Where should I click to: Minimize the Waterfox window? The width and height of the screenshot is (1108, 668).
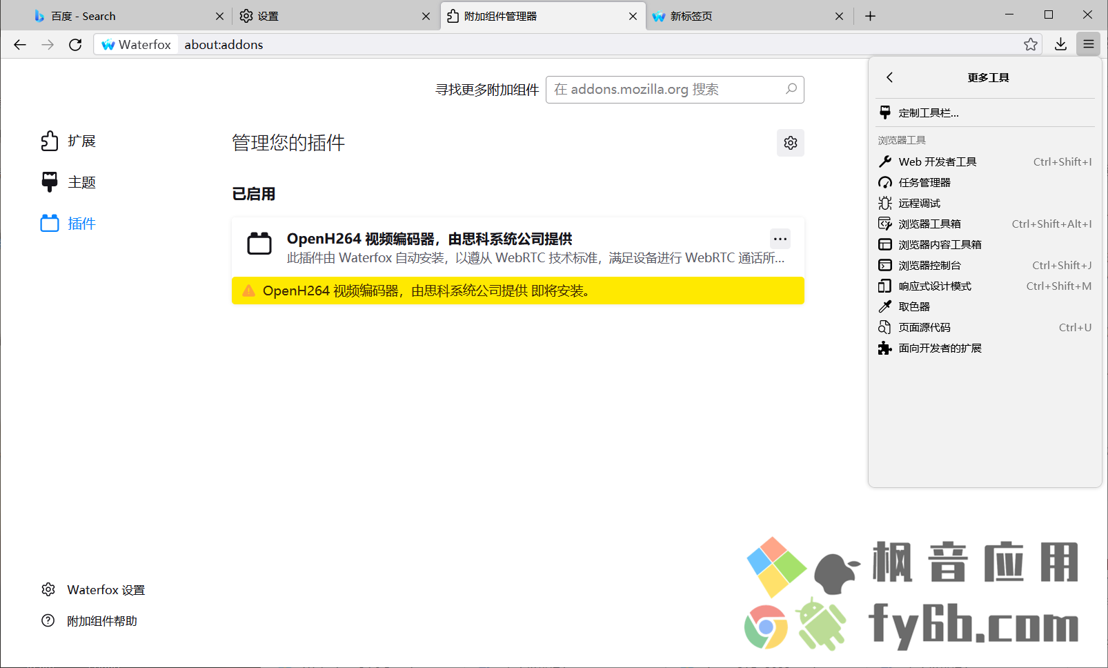[x=1009, y=14]
